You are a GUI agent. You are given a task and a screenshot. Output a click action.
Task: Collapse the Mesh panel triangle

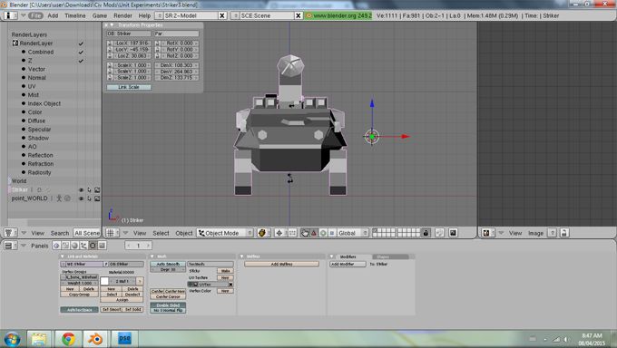pyautogui.click(x=152, y=256)
